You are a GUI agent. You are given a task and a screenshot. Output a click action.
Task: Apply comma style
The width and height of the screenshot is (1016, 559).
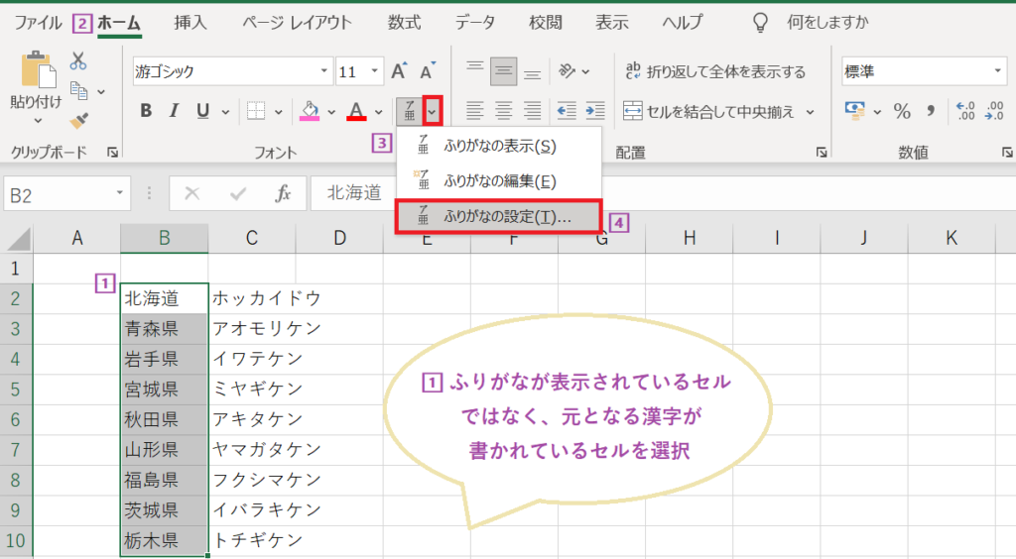pyautogui.click(x=931, y=111)
